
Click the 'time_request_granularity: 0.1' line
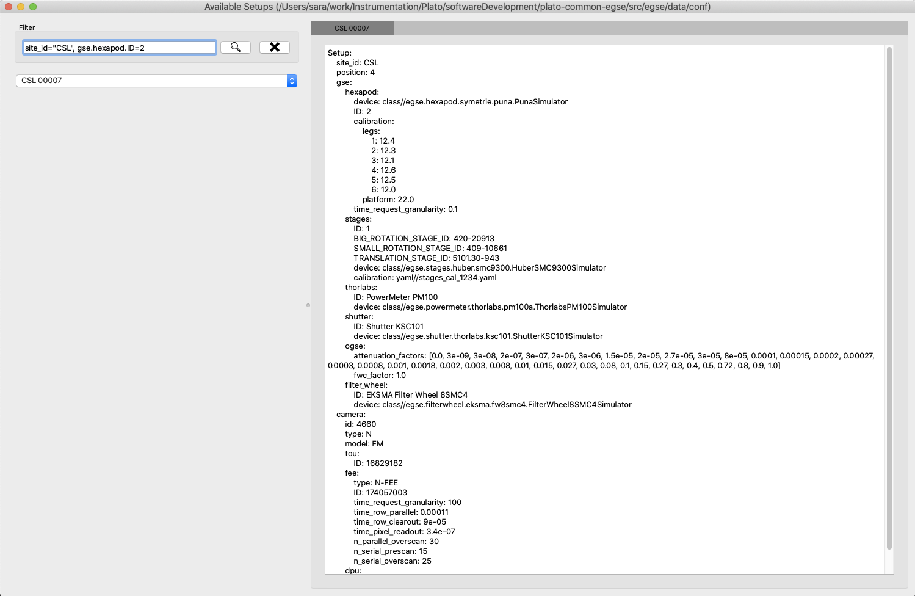(406, 209)
